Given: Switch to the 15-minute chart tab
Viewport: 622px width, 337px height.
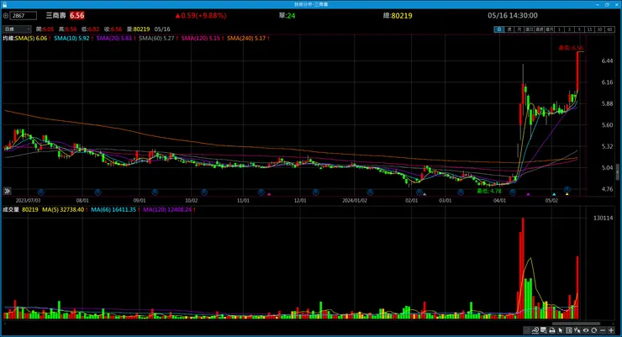Looking at the screenshot, I should click(589, 29).
